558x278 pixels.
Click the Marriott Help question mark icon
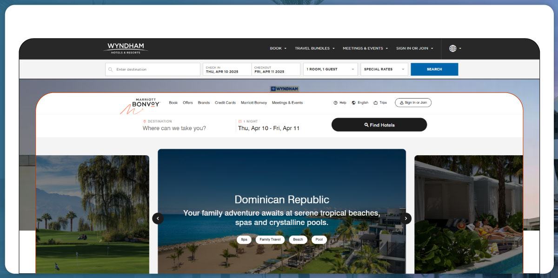335,103
